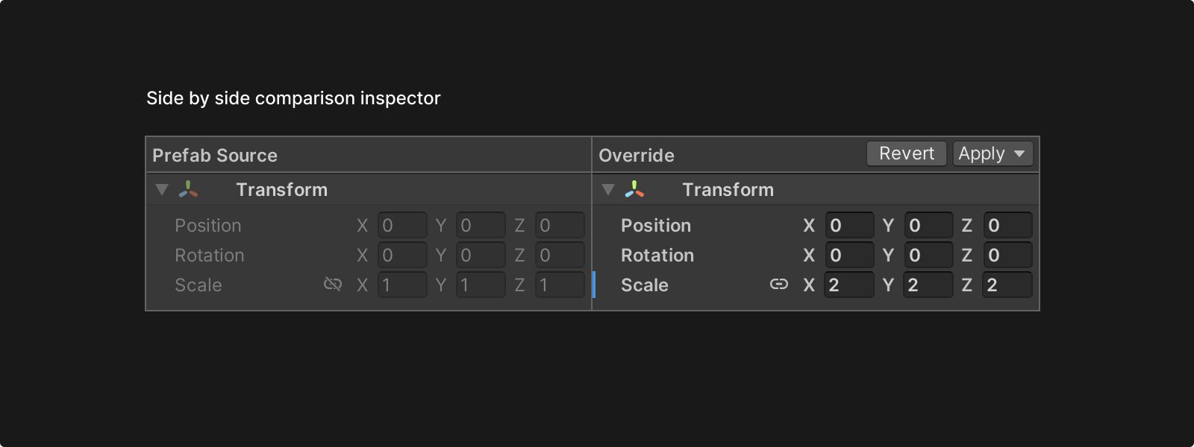Viewport: 1194px width, 447px height.
Task: Click the Override Transform component header title
Action: tap(728, 190)
